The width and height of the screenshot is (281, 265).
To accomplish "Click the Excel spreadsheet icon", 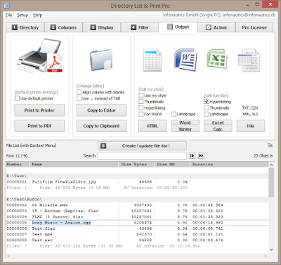I will point(216,58).
